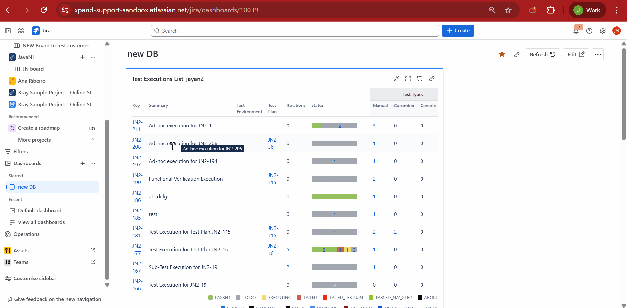Open the help question mark menu
Screen dimensions: 627x308
click(589, 31)
